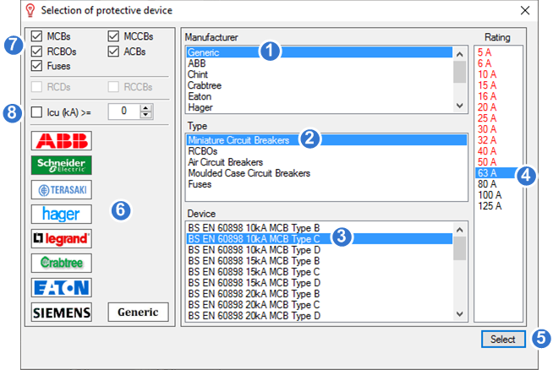Click the Schneider Electric logo button
Image resolution: width=553 pixels, height=370 pixels.
(62, 165)
